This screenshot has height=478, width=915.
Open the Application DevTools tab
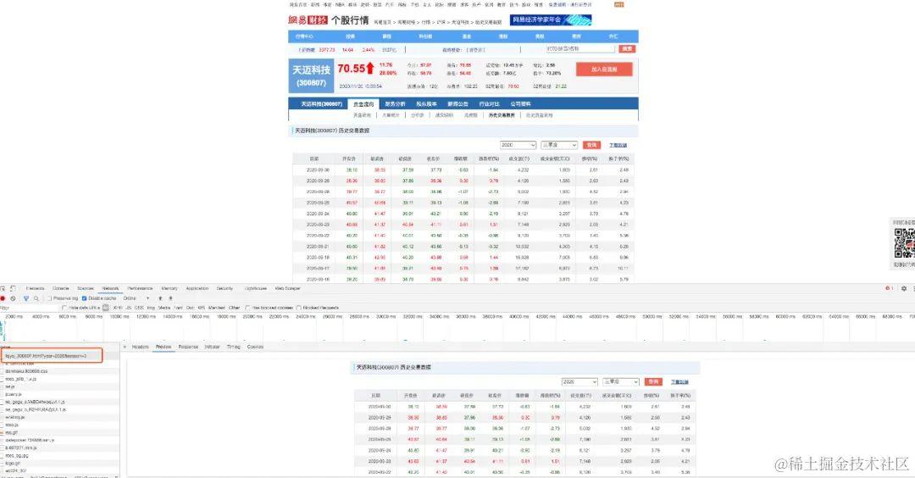click(197, 288)
